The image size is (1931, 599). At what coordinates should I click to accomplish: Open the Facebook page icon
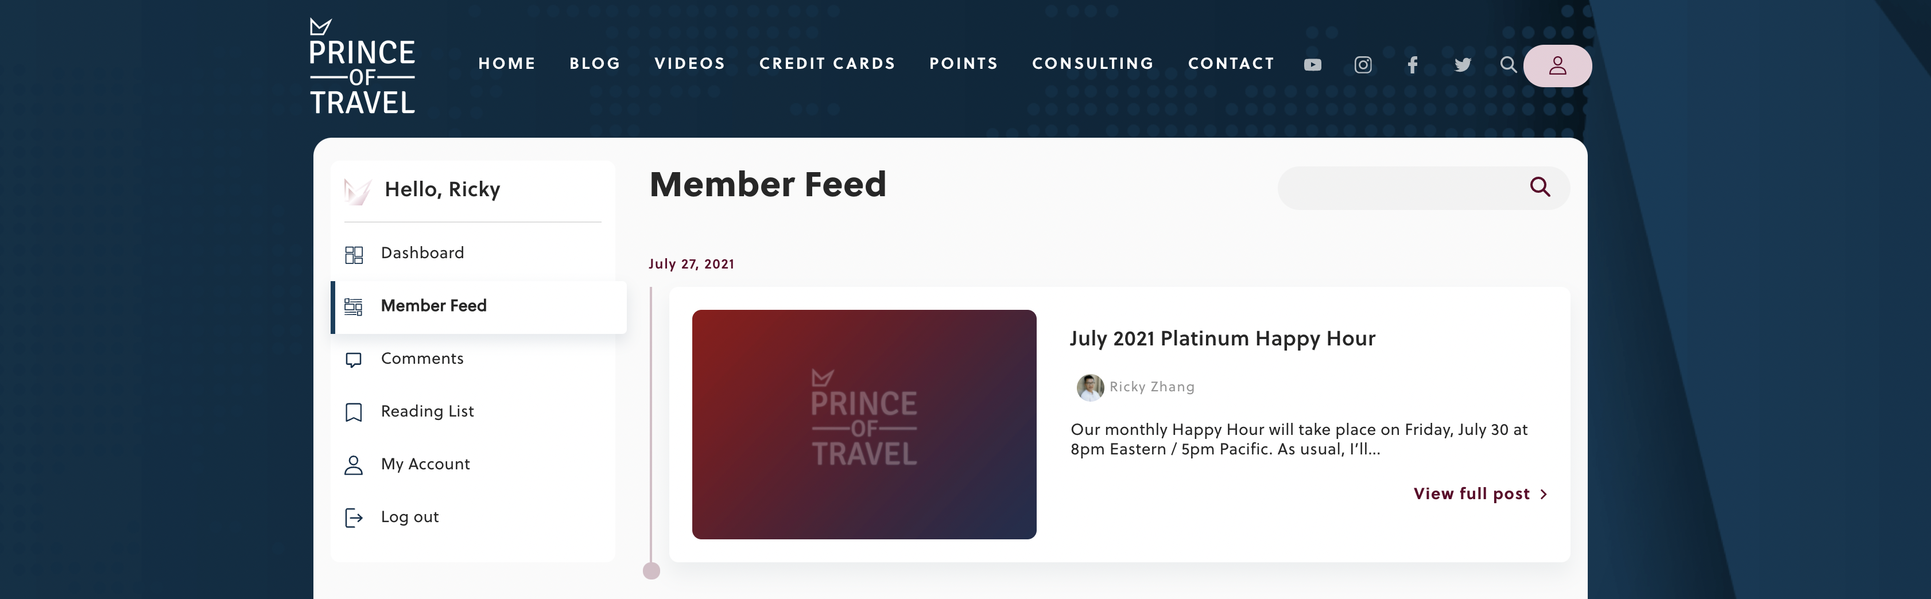(1412, 65)
